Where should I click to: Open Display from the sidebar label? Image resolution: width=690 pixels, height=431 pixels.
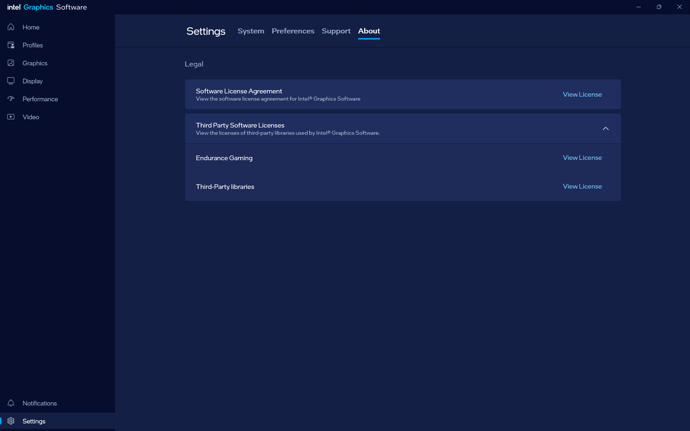(33, 81)
